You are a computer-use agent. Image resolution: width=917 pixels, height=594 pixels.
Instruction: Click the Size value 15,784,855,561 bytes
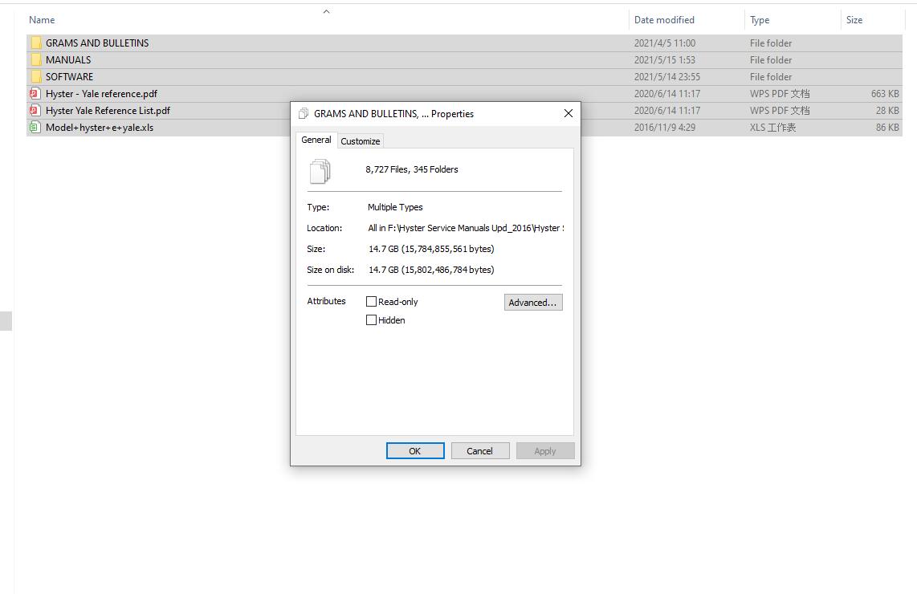[431, 249]
